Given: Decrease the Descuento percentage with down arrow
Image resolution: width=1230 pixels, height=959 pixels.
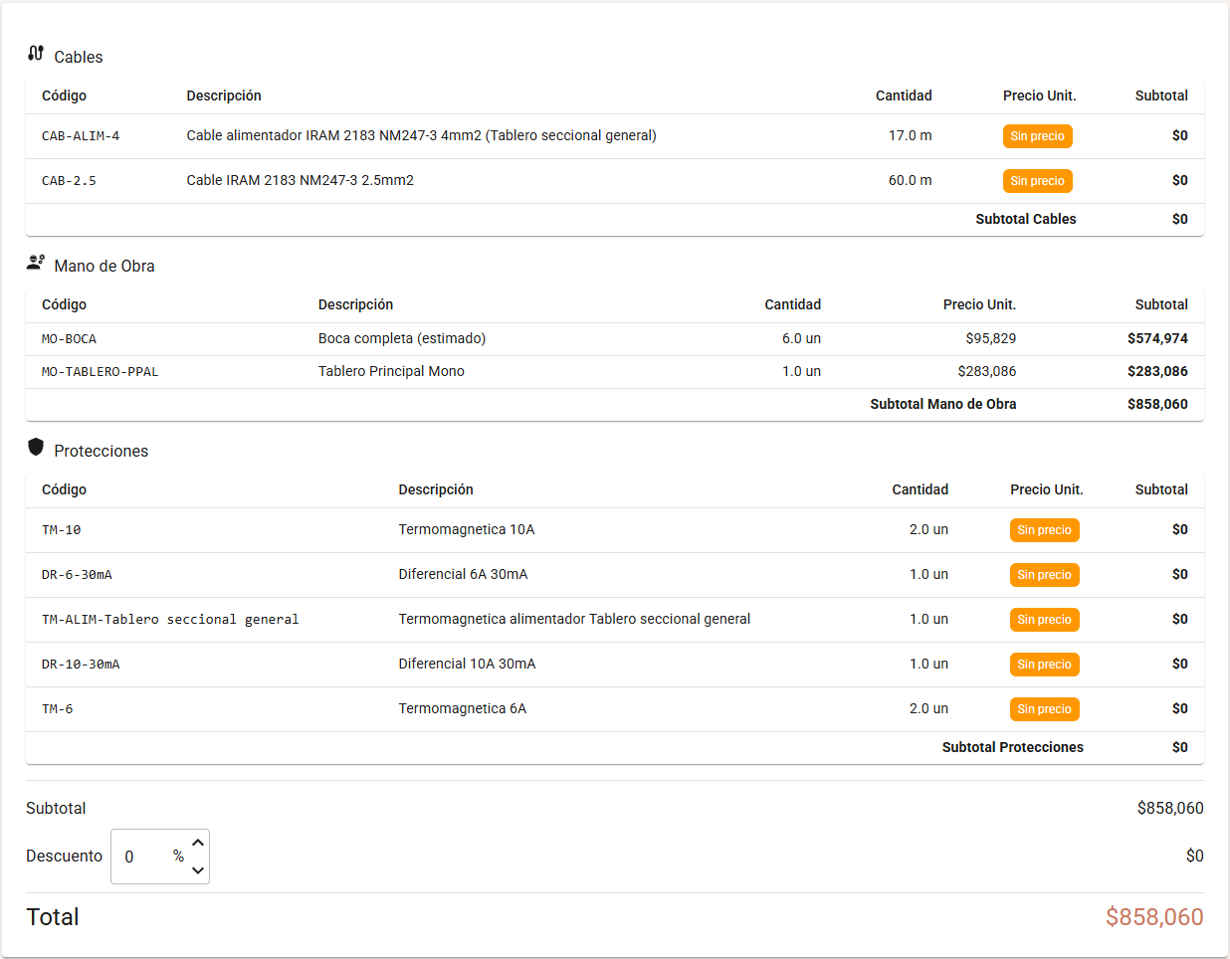Looking at the screenshot, I should pyautogui.click(x=198, y=870).
